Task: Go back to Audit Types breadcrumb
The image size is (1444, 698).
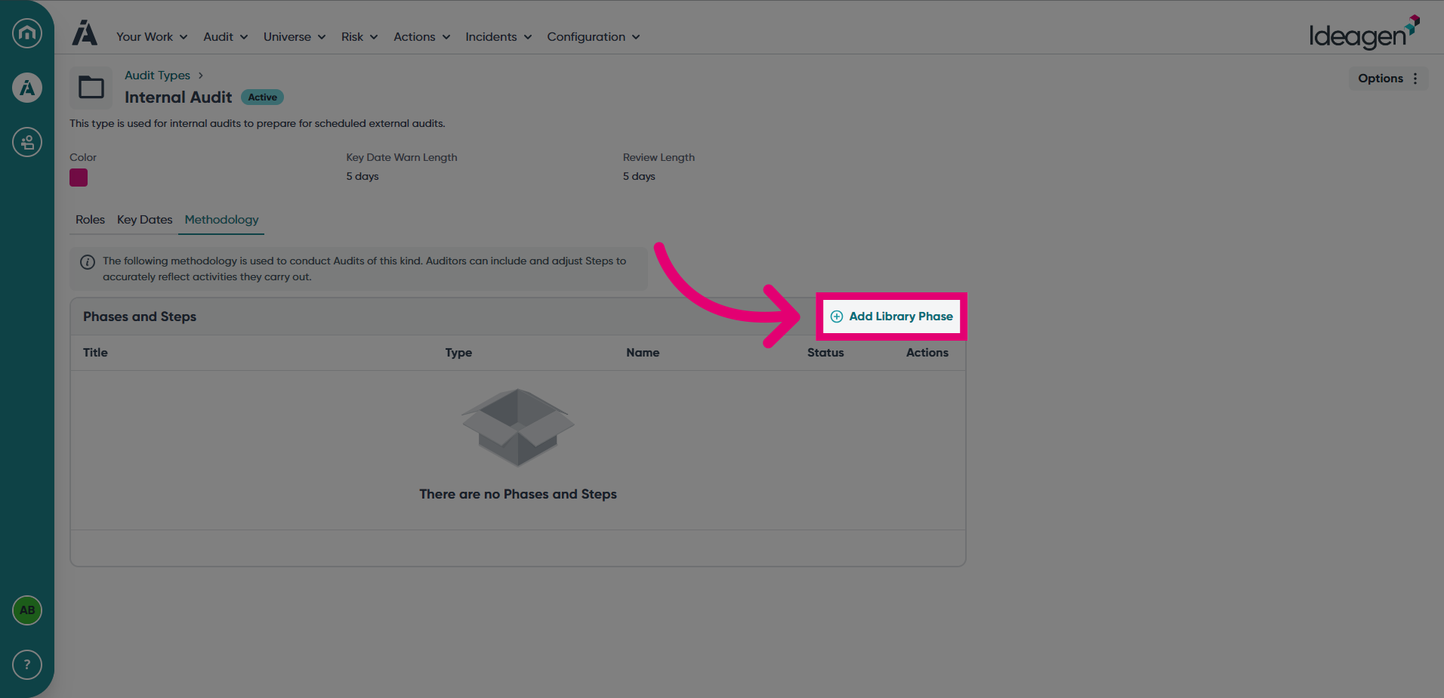Action: pyautogui.click(x=157, y=76)
